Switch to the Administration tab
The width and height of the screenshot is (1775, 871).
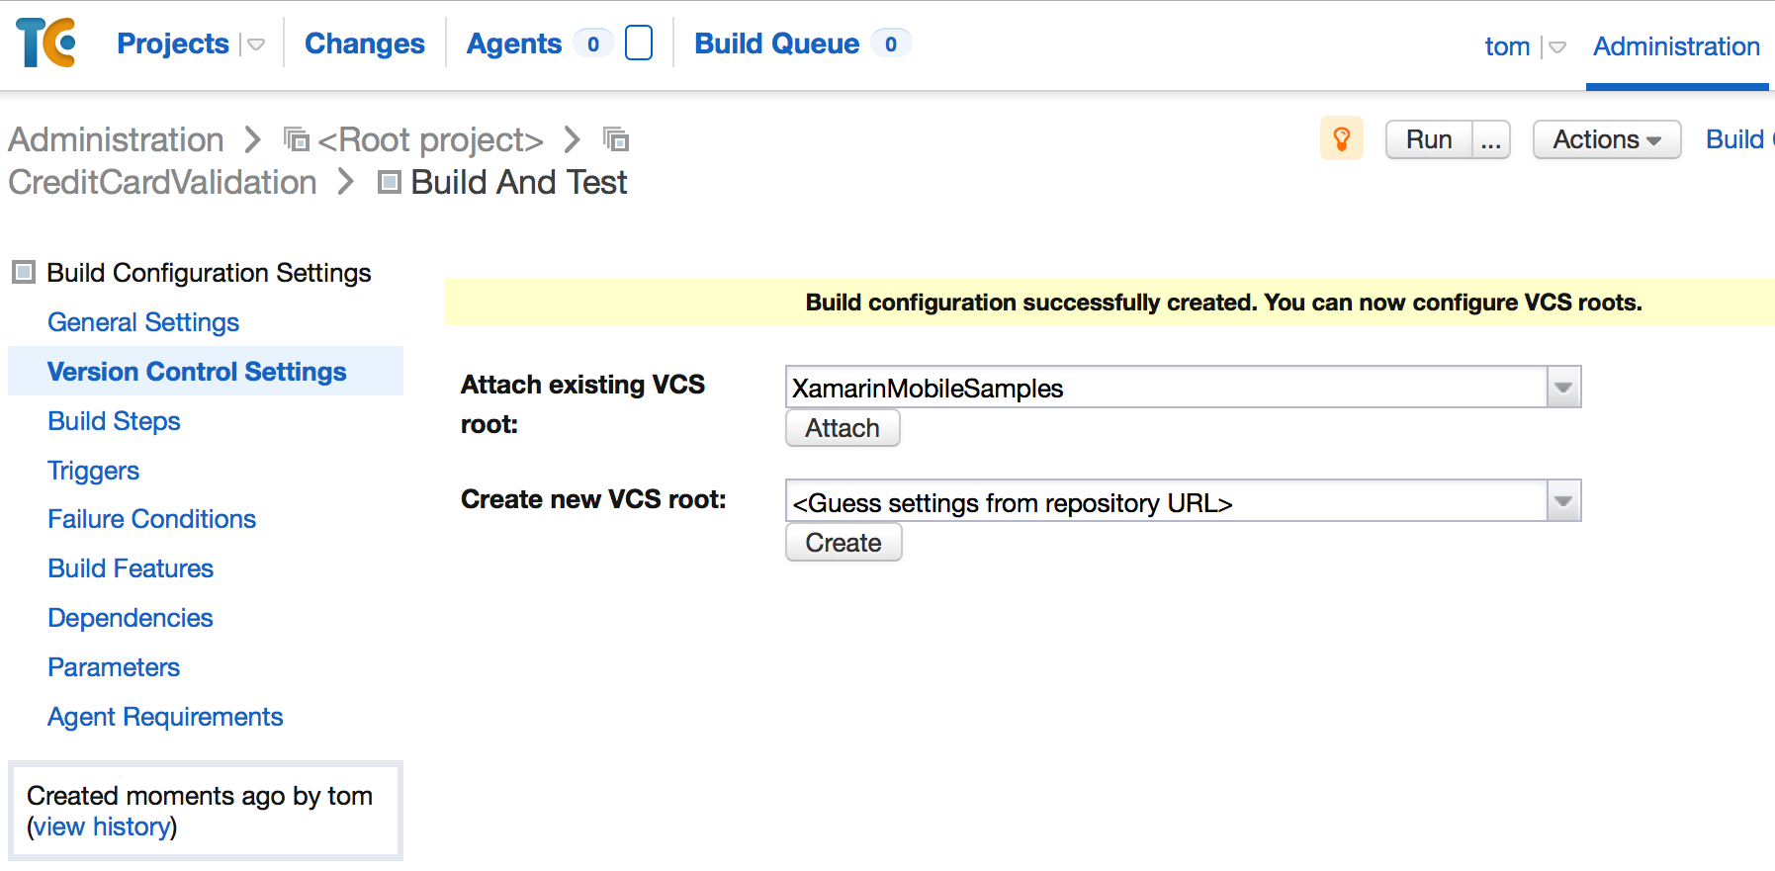[x=1675, y=46]
